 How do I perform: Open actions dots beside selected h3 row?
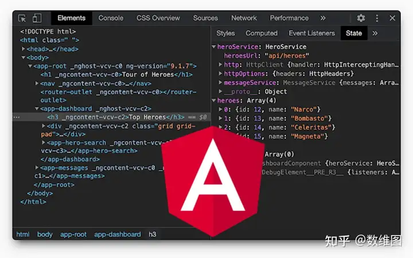17,117
